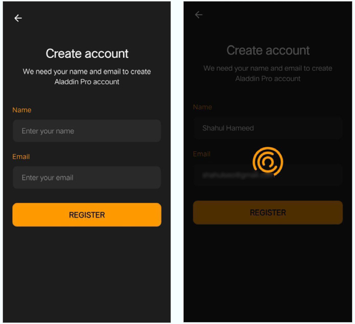This screenshot has width=355, height=324.
Task: Click the dimmed 'Create account' heading
Action: click(x=268, y=50)
